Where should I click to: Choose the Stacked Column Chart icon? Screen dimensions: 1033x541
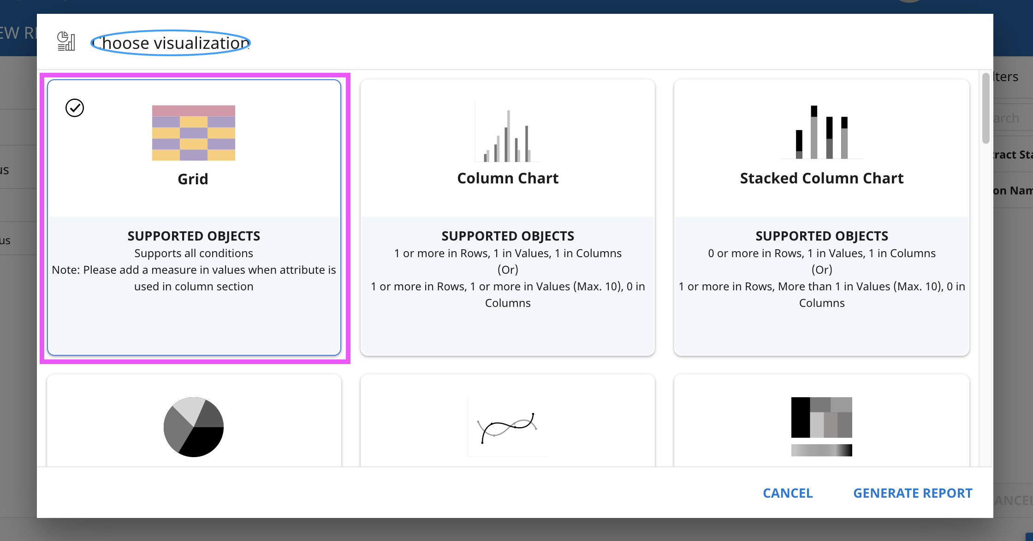821,133
